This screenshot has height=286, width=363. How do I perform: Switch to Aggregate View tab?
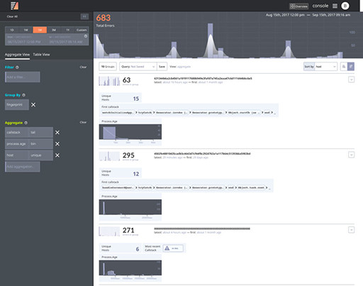(17, 55)
